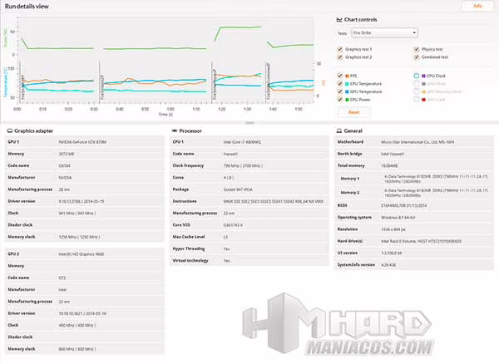Click the processor Instructions value
The height and width of the screenshot is (364, 499).
(x=274, y=201)
